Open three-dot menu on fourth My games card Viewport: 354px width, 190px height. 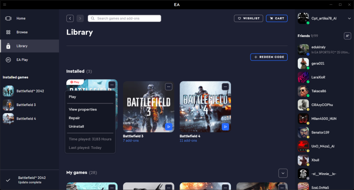coord(282,187)
